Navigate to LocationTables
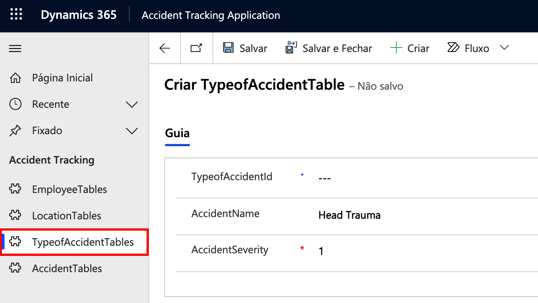The image size is (538, 303). coord(67,216)
